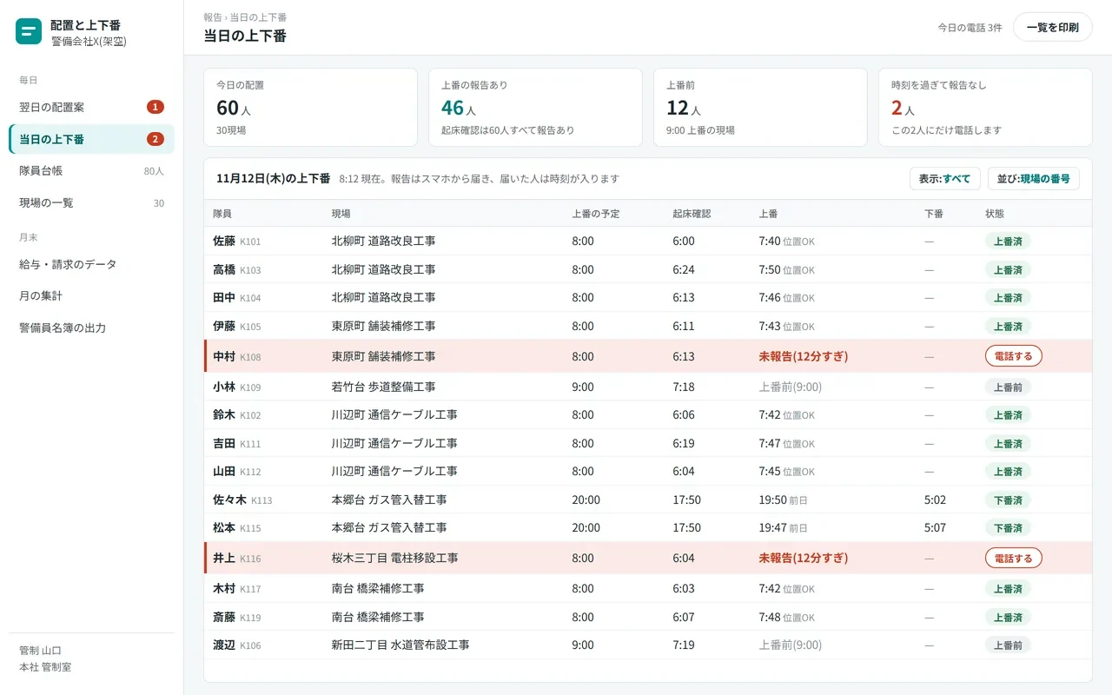Click 下番 time 5:07 for 松本
This screenshot has width=1112, height=695.
click(935, 527)
